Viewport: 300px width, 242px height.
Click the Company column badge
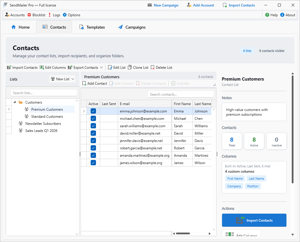tap(234, 186)
